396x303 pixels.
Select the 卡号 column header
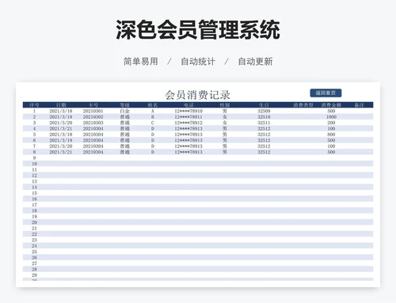click(93, 105)
